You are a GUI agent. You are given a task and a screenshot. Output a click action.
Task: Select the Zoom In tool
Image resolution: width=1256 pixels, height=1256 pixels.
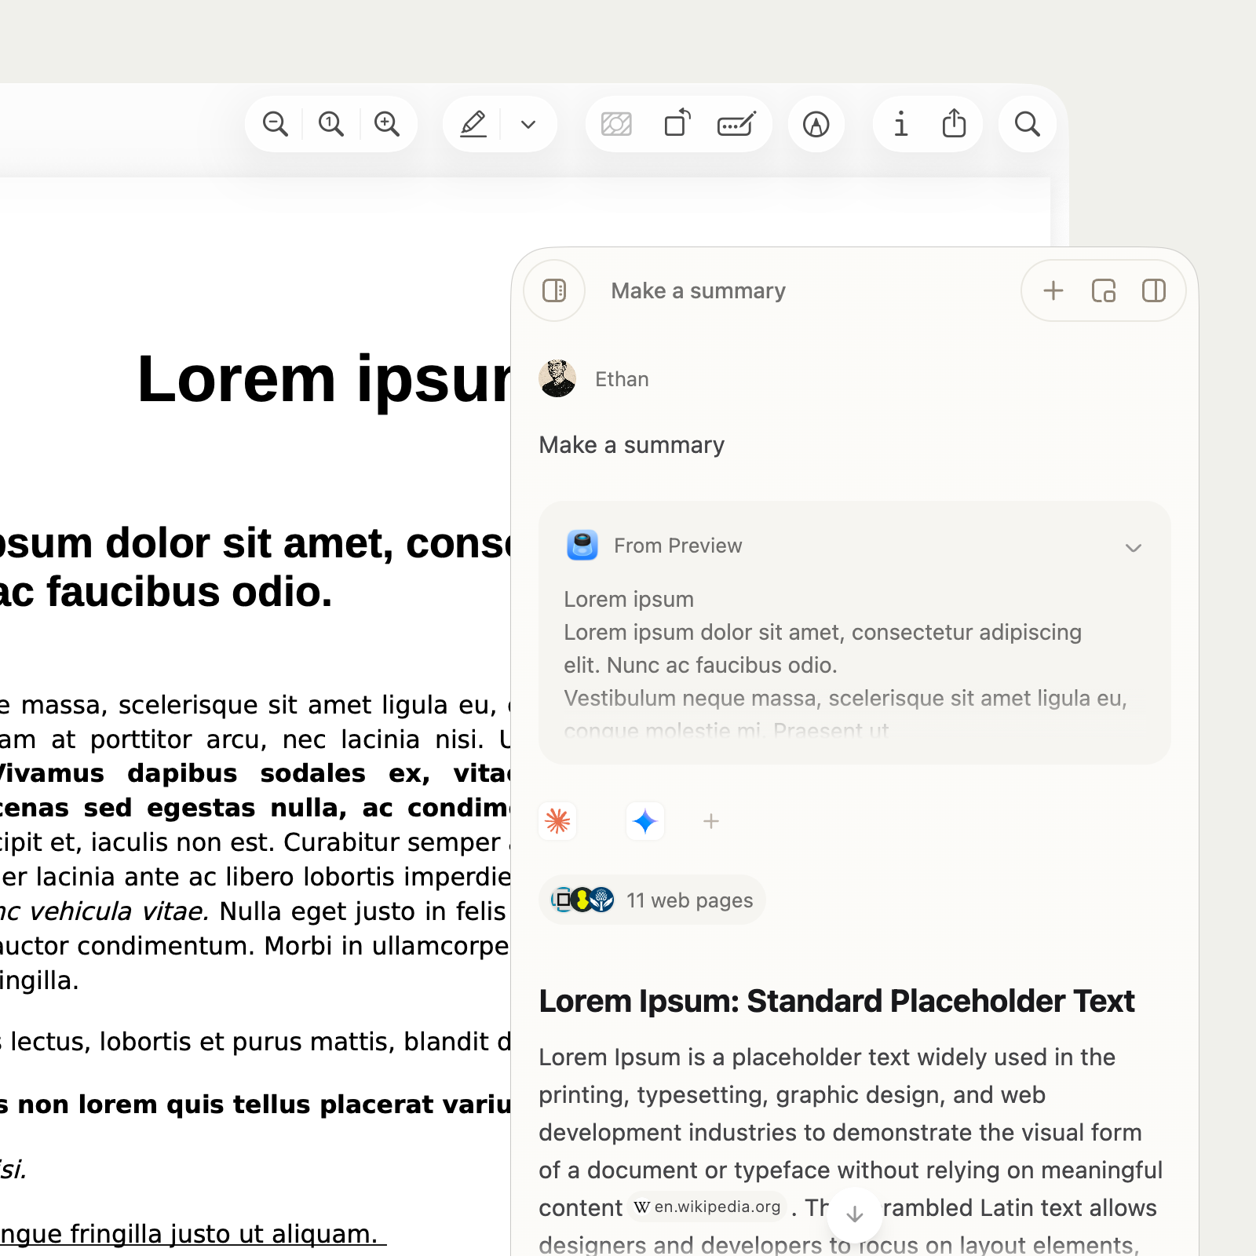(388, 123)
